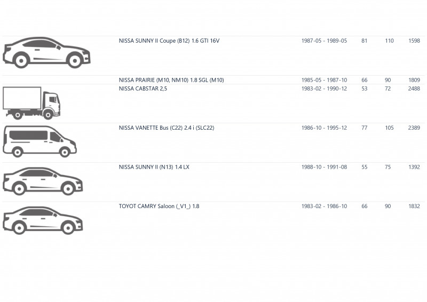Click date range 1987-05 - 1989-05
The height and width of the screenshot is (302, 427).
click(x=324, y=41)
